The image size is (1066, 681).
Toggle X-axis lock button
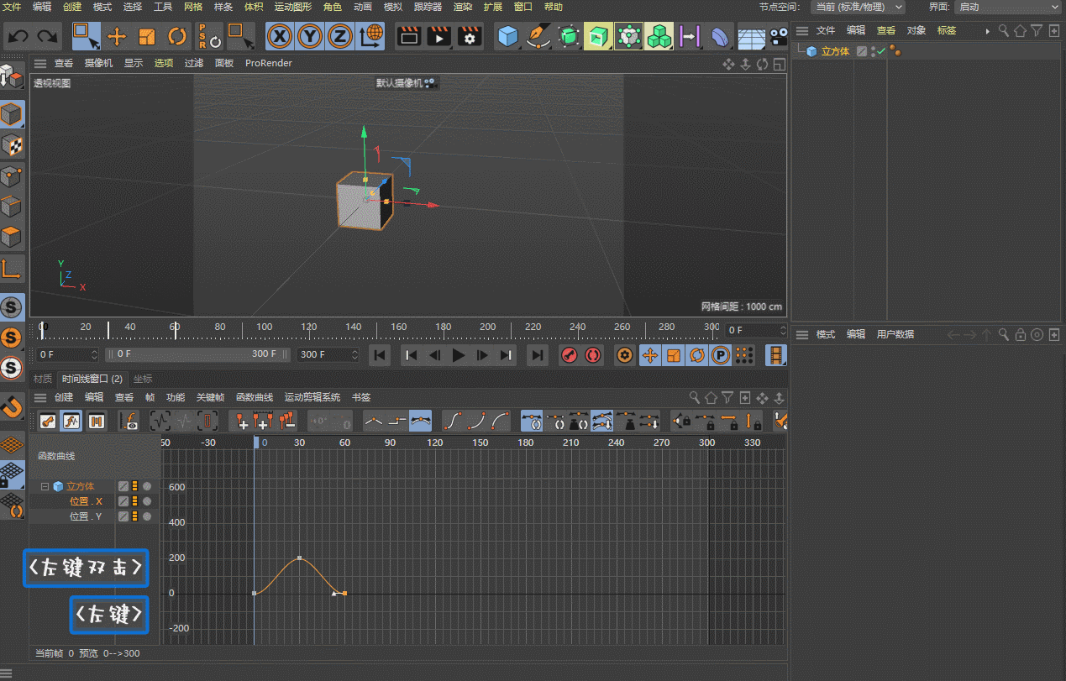click(x=280, y=37)
